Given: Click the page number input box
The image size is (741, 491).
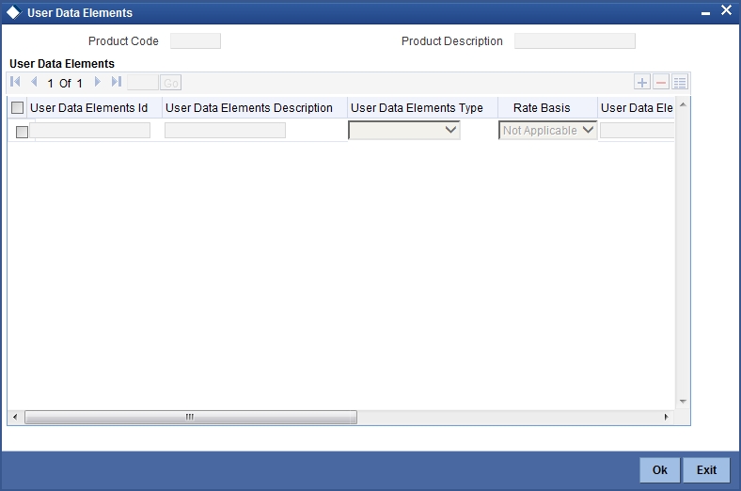Looking at the screenshot, I should point(143,83).
